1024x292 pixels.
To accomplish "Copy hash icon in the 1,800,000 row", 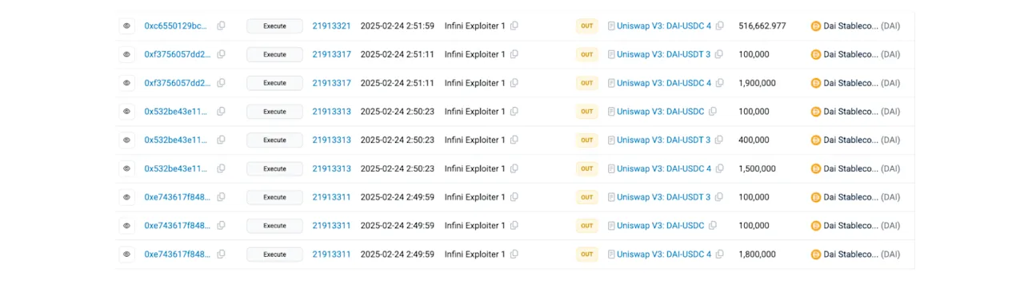I will 222,255.
